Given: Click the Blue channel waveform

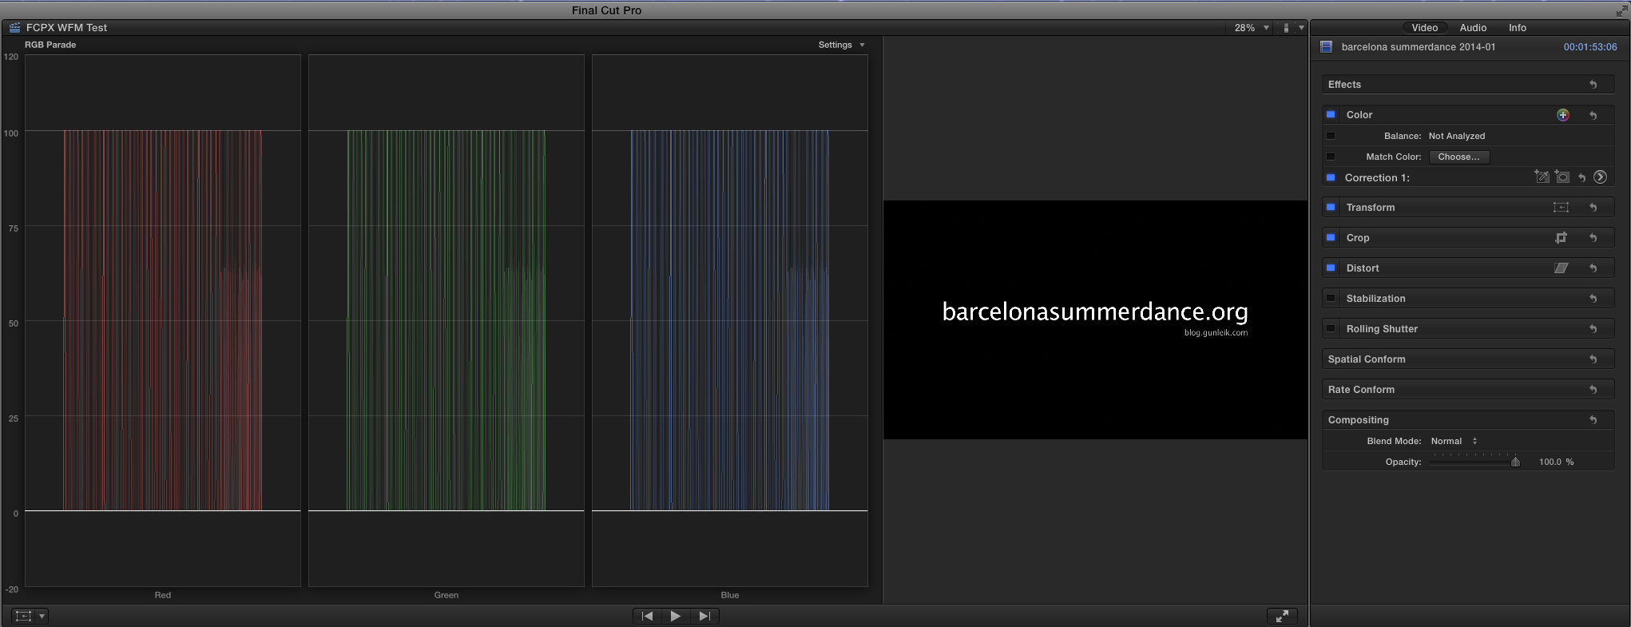Looking at the screenshot, I should pos(730,320).
